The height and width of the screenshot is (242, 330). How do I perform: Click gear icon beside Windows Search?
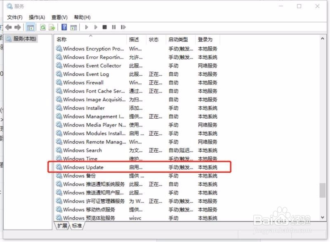[59, 150]
